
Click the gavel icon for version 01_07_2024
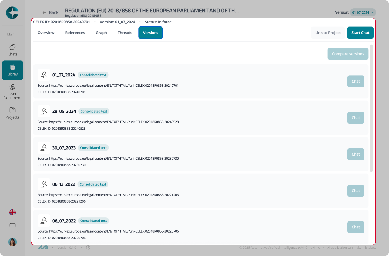point(44,75)
